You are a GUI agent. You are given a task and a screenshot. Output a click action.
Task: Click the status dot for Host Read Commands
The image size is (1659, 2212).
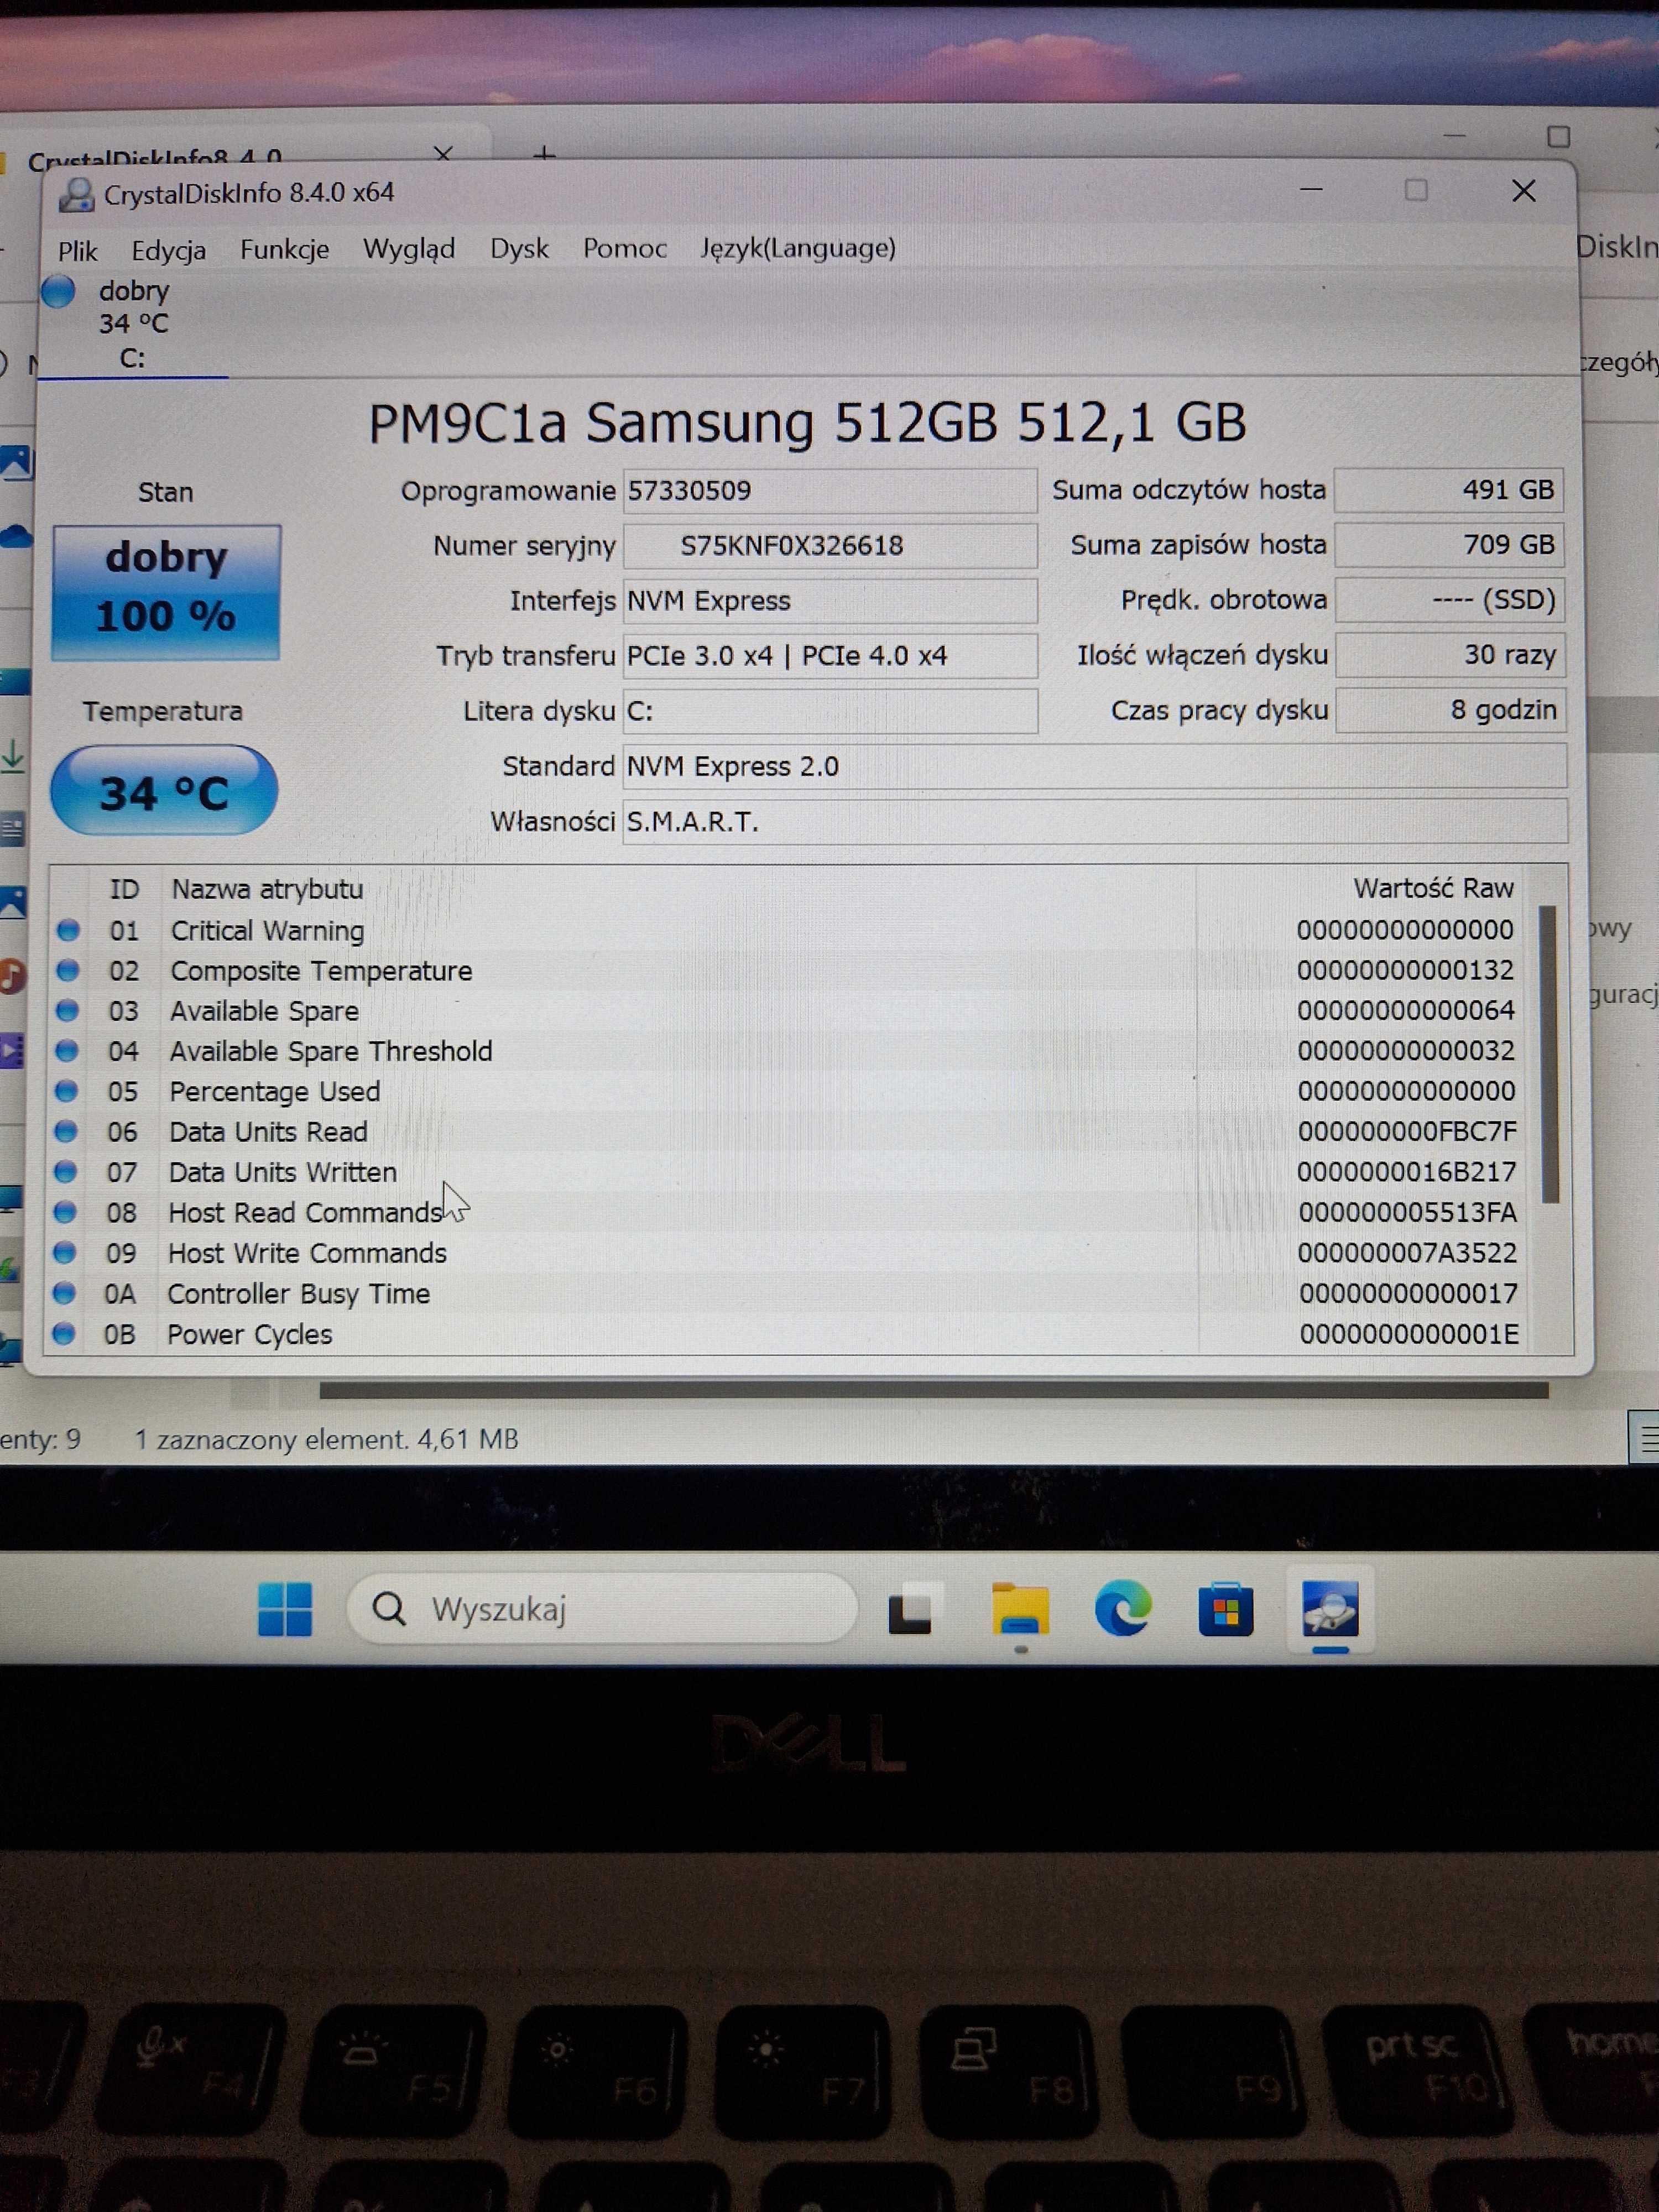coord(65,1212)
